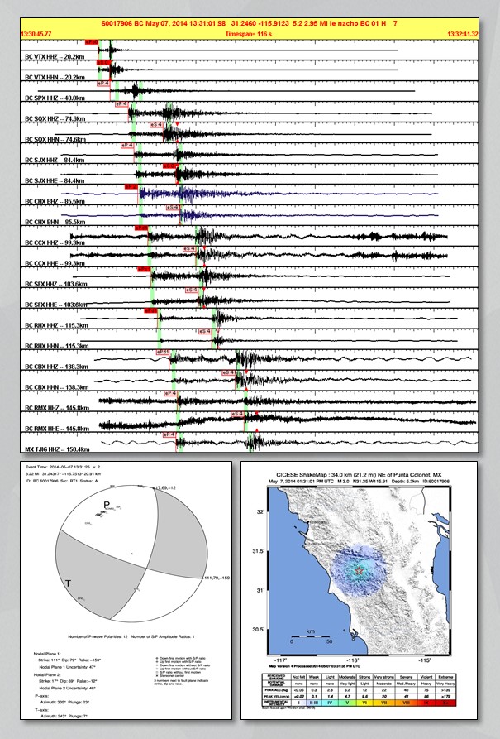Click the eS pick flag on RMX HHE trace
The width and height of the screenshot is (500, 739).
pyautogui.click(x=238, y=414)
